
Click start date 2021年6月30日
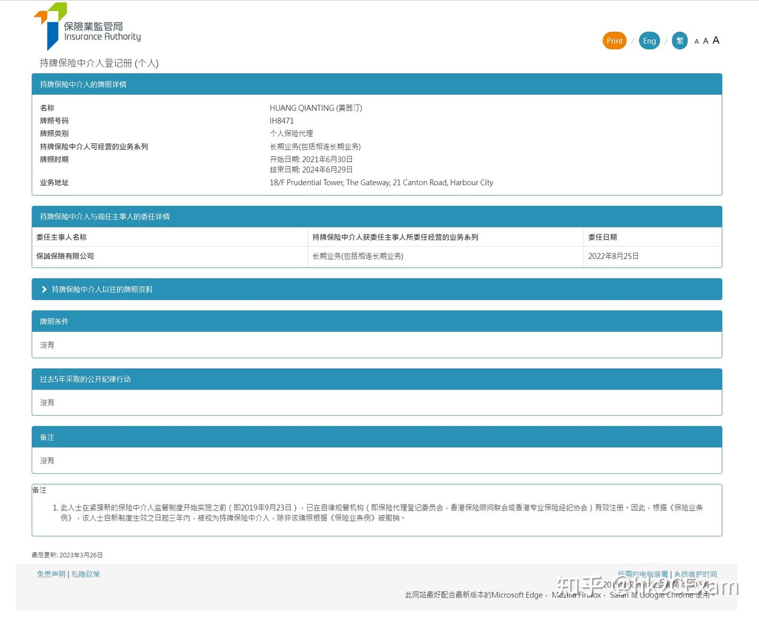327,159
